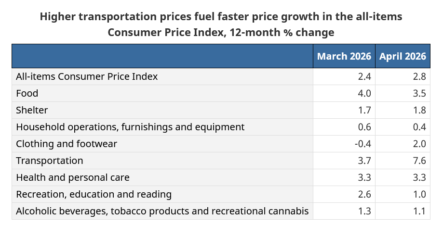Select Alcoholic beverages, tobacco products row label
Screen dimensions: 443x237
pos(162,211)
